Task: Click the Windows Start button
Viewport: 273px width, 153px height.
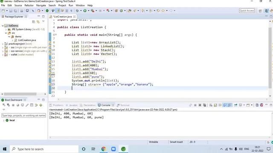Action: click(x=5, y=149)
